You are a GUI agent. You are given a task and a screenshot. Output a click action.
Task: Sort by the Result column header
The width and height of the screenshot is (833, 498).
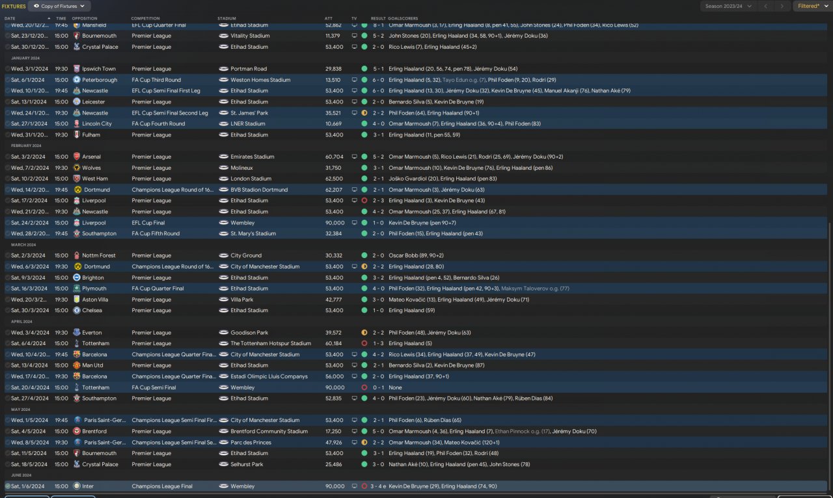(378, 18)
